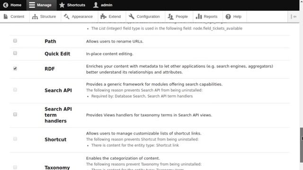Open the Extend modules page
303x170 pixels.
coord(112,17)
